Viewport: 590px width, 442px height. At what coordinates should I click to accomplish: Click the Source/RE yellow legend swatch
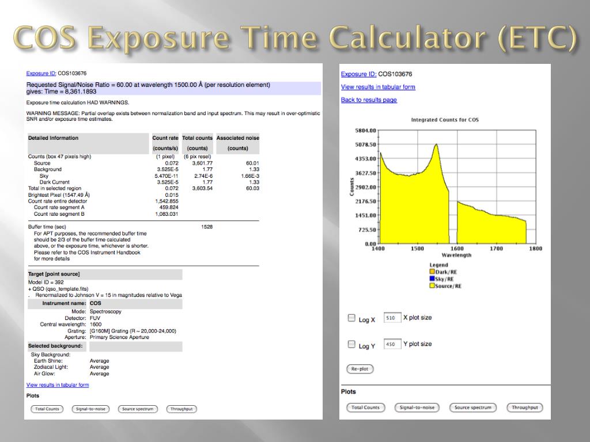click(x=432, y=285)
